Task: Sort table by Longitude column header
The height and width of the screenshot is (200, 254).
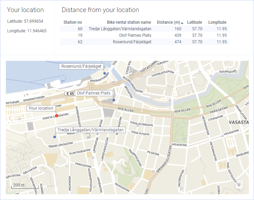Action: click(217, 22)
